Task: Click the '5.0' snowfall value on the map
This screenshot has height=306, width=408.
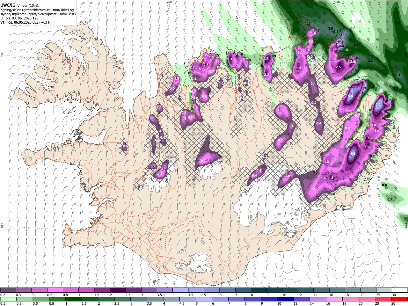Action: pos(351,96)
